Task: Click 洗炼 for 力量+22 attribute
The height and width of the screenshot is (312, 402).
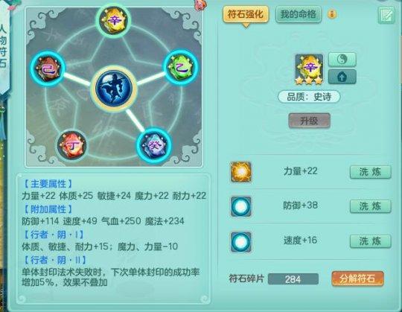Action: coord(371,172)
